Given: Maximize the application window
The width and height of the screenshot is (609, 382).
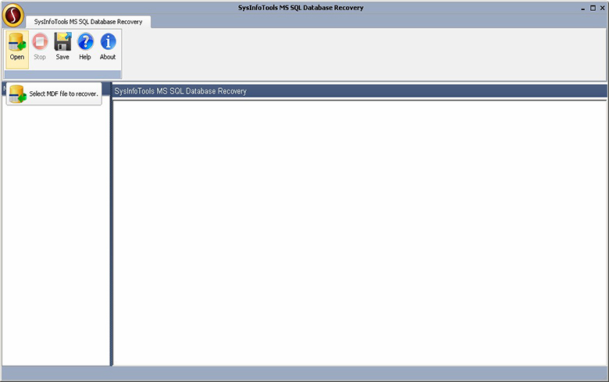Looking at the screenshot, I should (x=593, y=8).
